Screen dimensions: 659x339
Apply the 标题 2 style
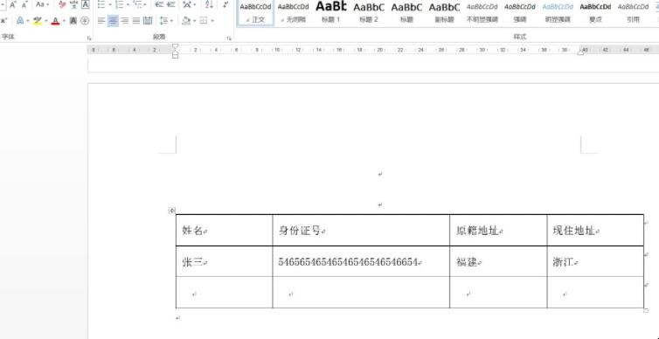pos(369,12)
